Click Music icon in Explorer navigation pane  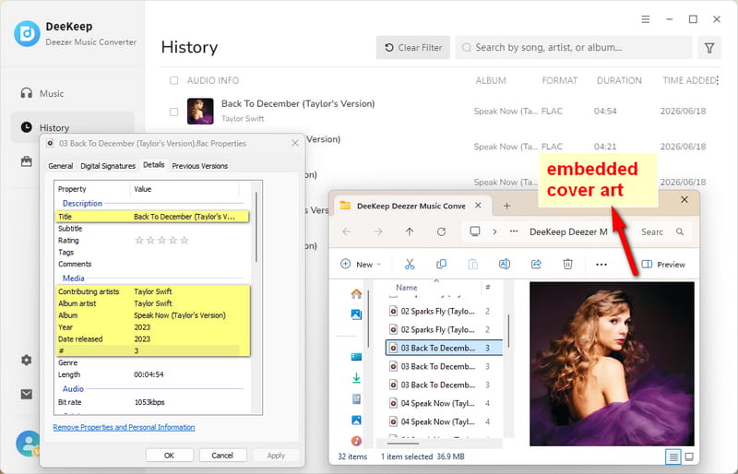point(356,441)
